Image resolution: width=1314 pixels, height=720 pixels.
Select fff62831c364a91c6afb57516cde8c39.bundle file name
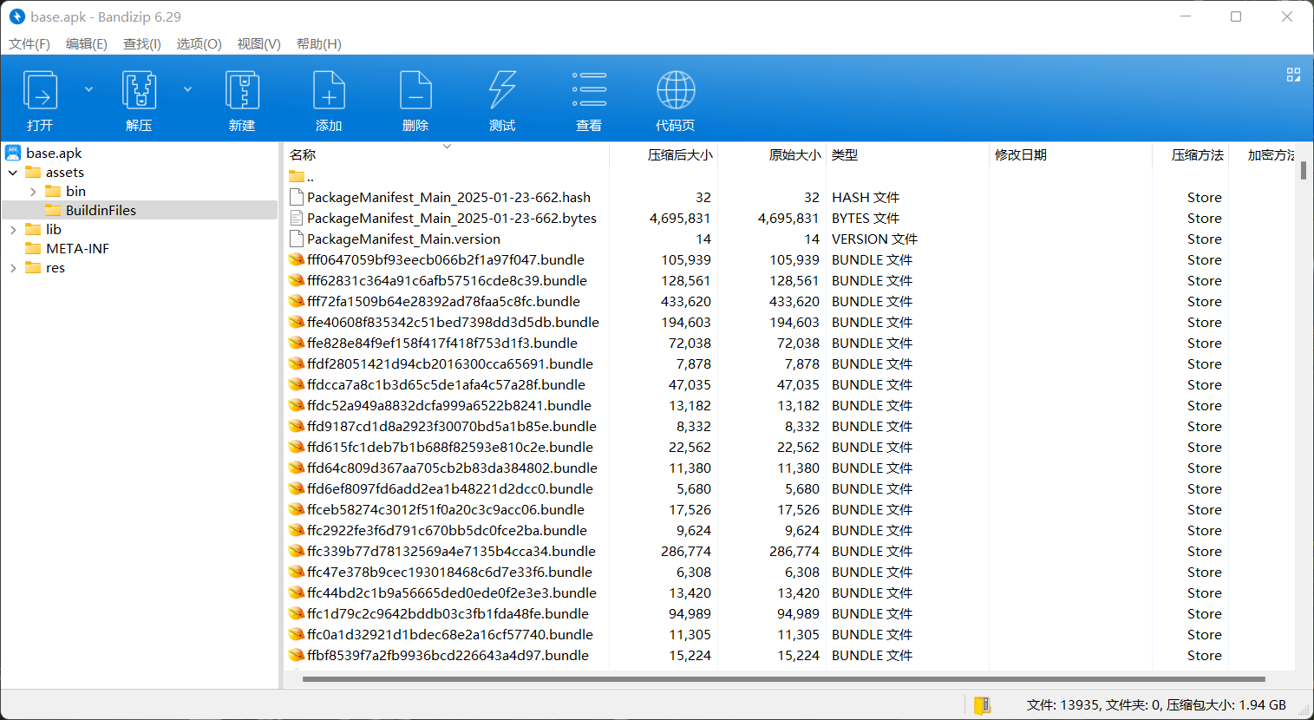click(x=447, y=280)
